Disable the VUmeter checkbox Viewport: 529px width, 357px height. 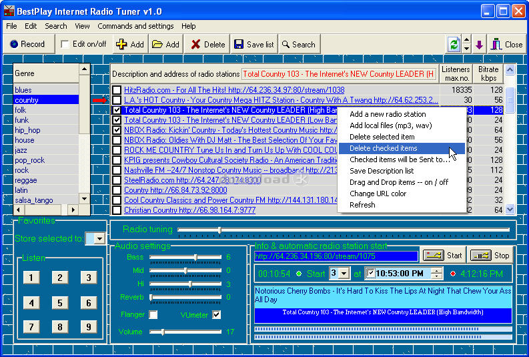[216, 315]
